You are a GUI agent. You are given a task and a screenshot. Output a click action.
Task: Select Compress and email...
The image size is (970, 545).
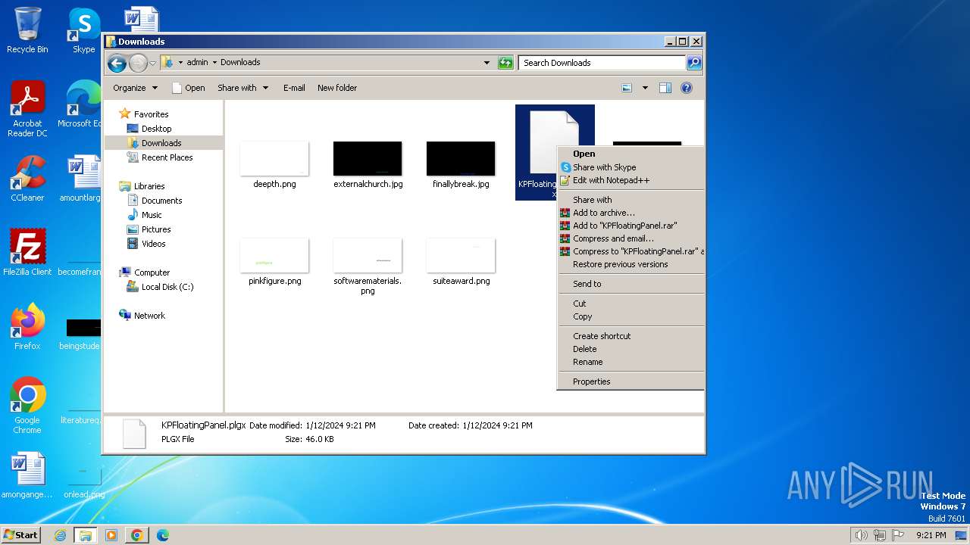click(613, 238)
